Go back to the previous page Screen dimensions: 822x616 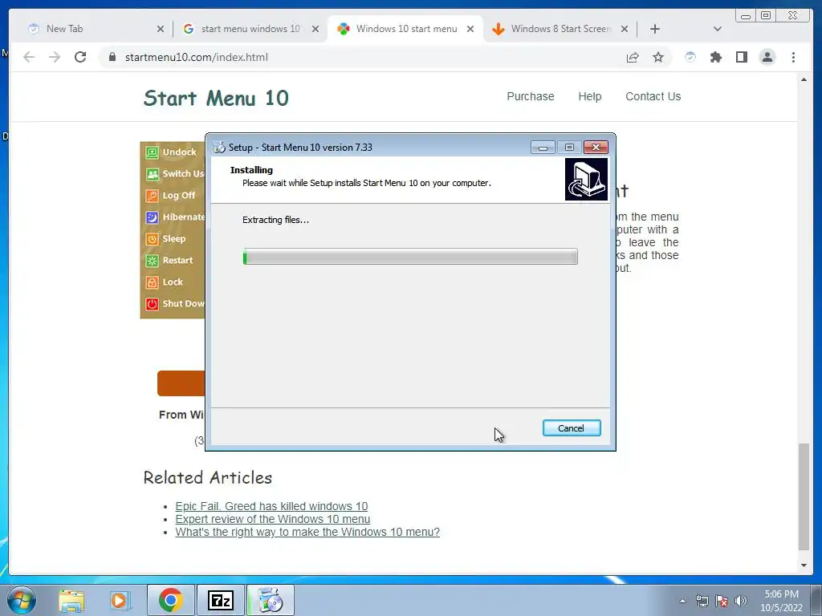click(29, 57)
